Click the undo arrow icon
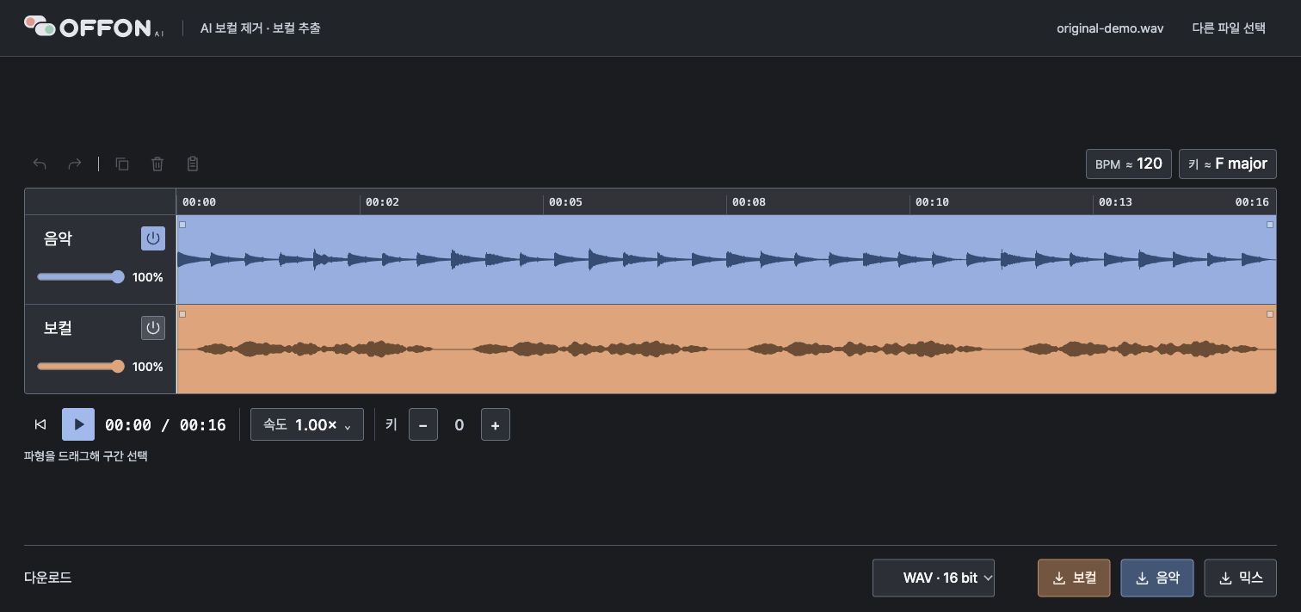Viewport: 1301px width, 612px height. click(40, 164)
